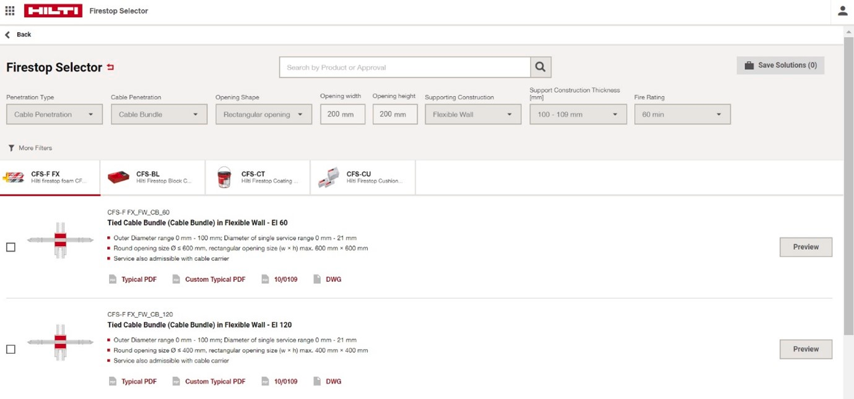This screenshot has height=399, width=854.
Task: Click file icon beside EI 120 DWG
Action: [x=317, y=382]
